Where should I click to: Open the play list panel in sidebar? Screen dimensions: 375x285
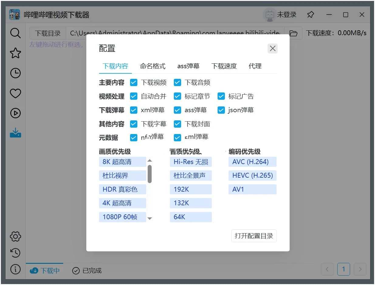15,113
